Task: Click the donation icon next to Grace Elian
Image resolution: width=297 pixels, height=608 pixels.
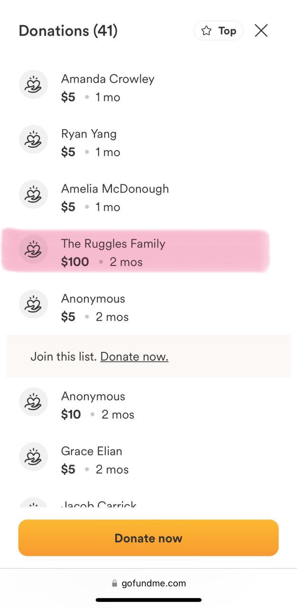Action: tap(33, 456)
